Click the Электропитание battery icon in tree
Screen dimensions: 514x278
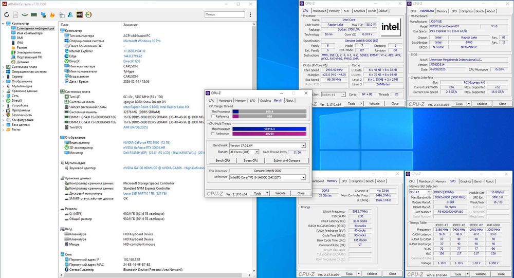[x=13, y=52]
